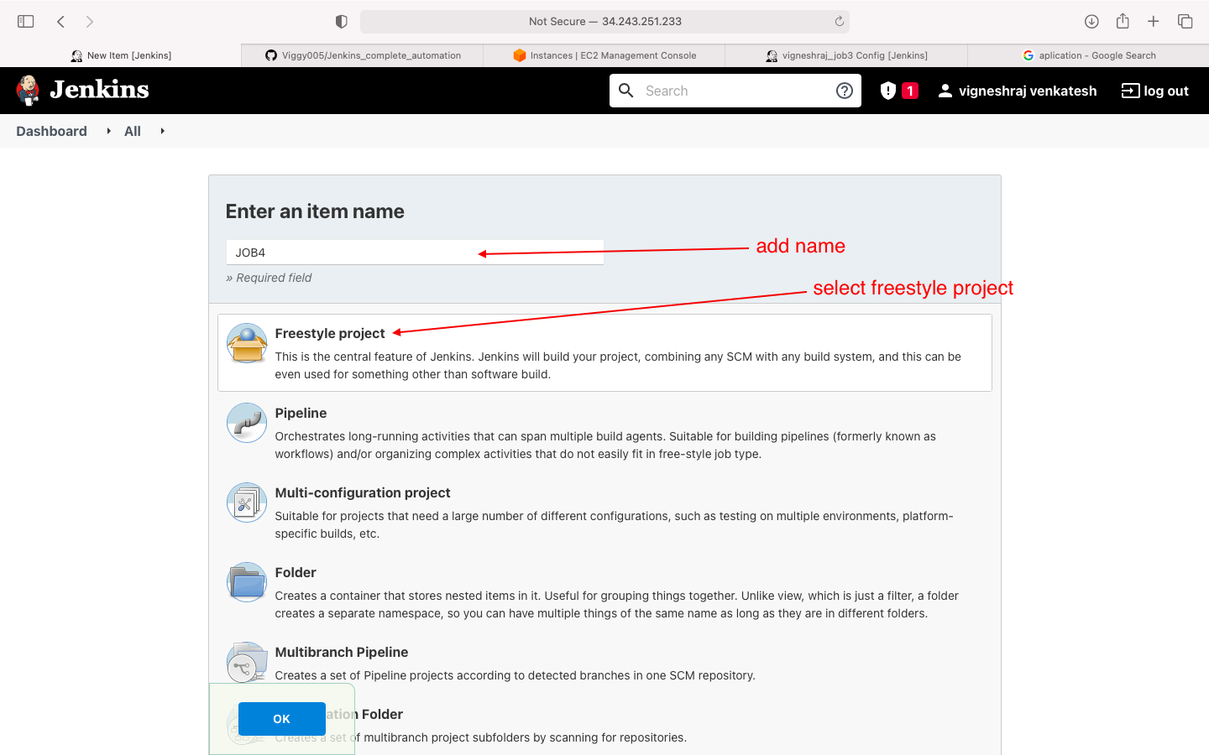Go to the Dashboard breadcrumb

[51, 131]
